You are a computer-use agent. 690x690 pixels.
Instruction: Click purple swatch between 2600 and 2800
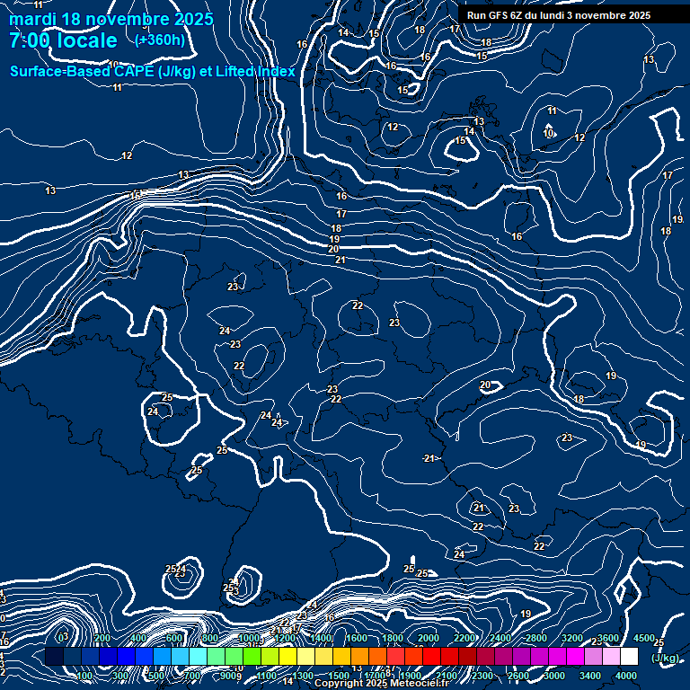(x=521, y=656)
